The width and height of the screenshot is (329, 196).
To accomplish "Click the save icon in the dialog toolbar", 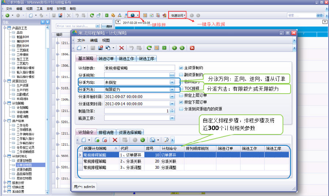I will (x=92, y=48).
